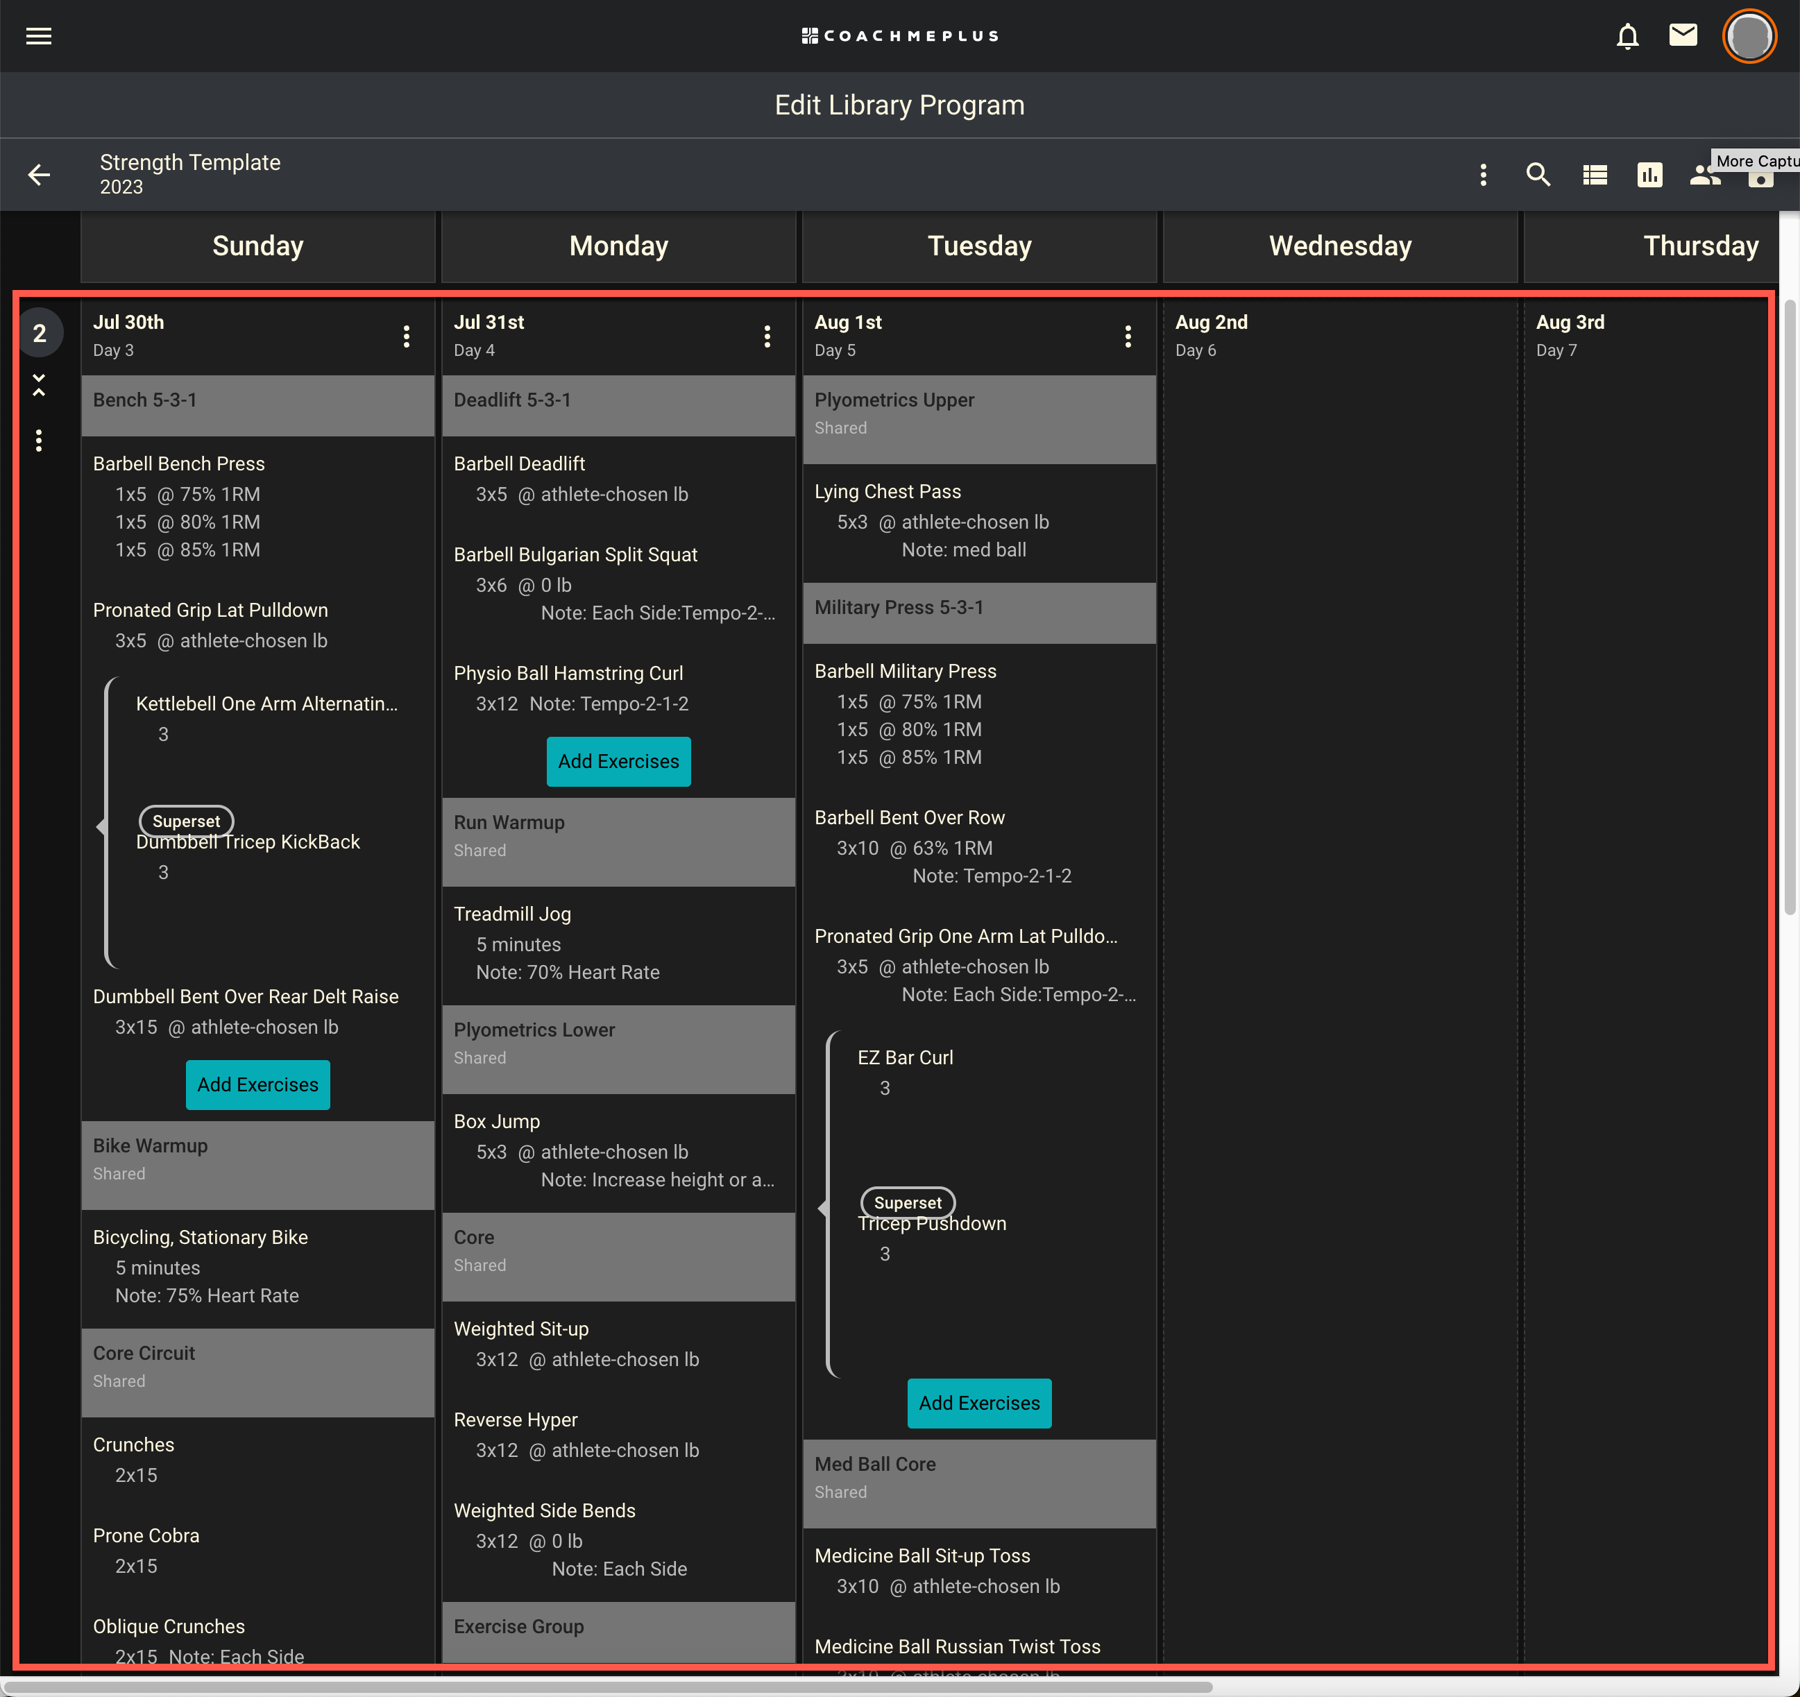Open the Bike Warmup shared group
The width and height of the screenshot is (1800, 1697).
[258, 1165]
